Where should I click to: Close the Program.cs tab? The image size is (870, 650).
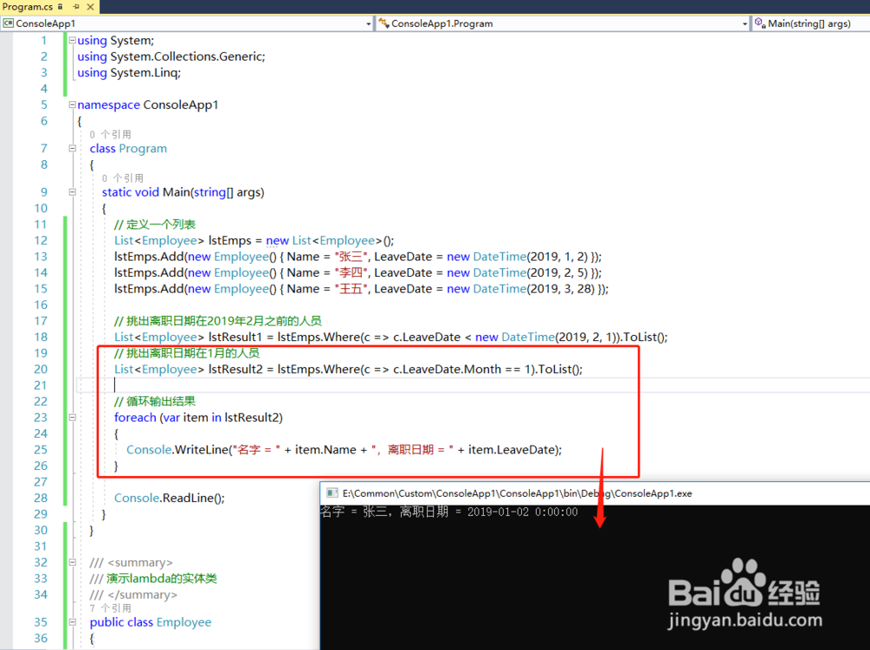[90, 7]
